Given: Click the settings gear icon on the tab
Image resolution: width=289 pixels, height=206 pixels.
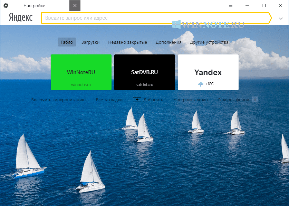Looking at the screenshot, I should (x=6, y=6).
